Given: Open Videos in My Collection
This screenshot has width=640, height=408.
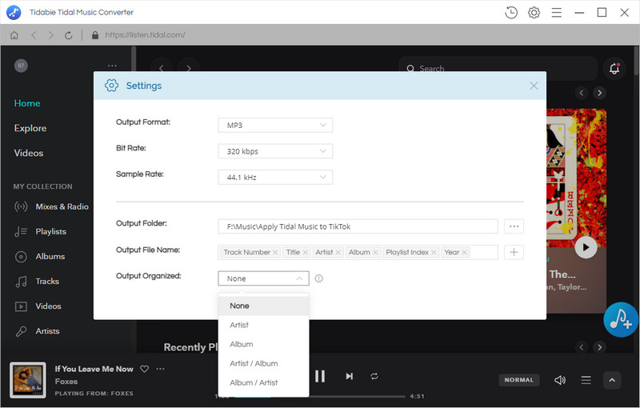Looking at the screenshot, I should 38,306.
